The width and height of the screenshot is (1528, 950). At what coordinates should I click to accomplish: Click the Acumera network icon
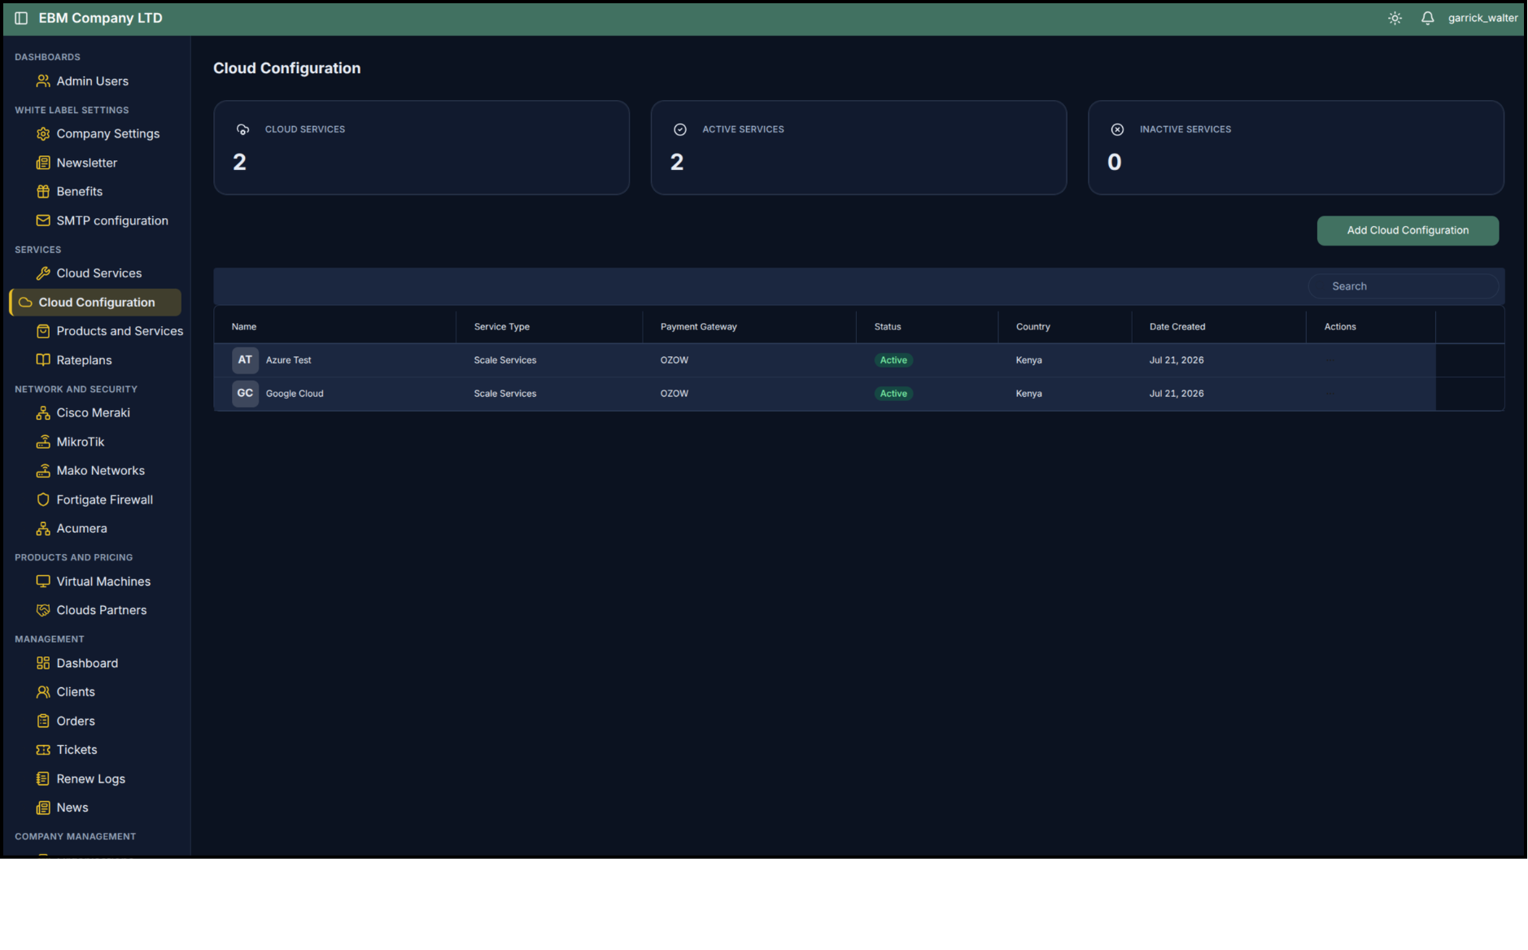[43, 529]
